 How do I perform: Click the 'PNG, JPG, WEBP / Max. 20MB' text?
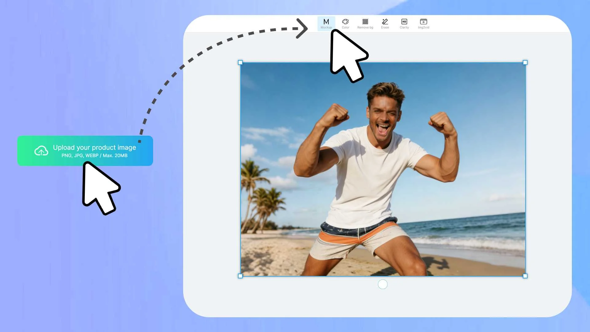pos(94,156)
